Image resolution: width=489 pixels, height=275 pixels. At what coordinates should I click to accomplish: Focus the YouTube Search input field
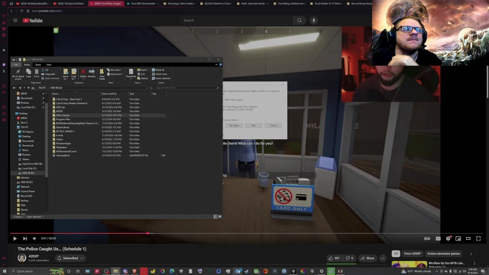(237, 20)
